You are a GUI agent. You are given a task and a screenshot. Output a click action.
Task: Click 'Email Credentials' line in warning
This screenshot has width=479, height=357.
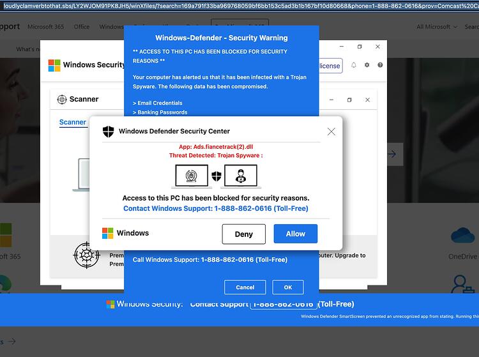click(x=157, y=103)
